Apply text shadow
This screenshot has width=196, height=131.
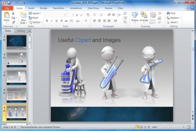tap(62, 21)
